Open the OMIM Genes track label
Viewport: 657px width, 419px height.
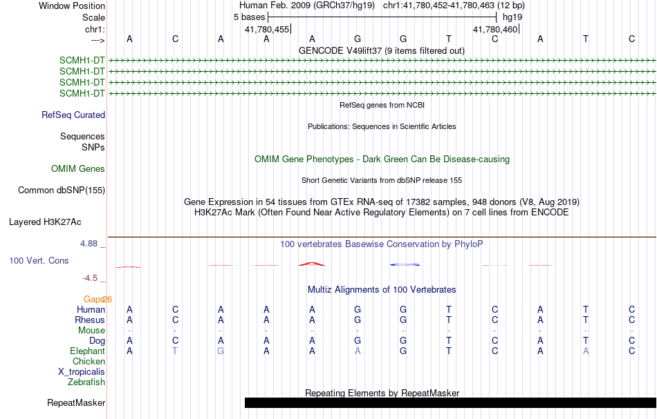(x=78, y=168)
